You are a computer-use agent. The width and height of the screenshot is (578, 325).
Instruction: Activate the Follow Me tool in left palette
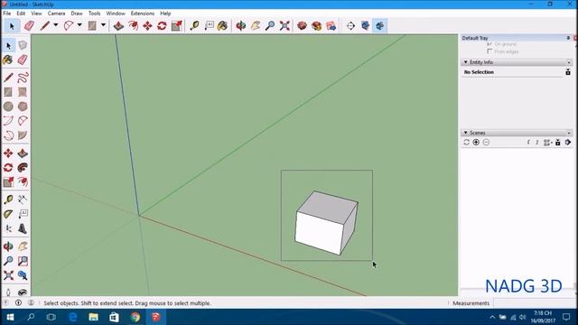(23, 168)
